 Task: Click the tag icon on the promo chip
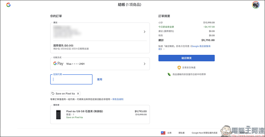53,94
